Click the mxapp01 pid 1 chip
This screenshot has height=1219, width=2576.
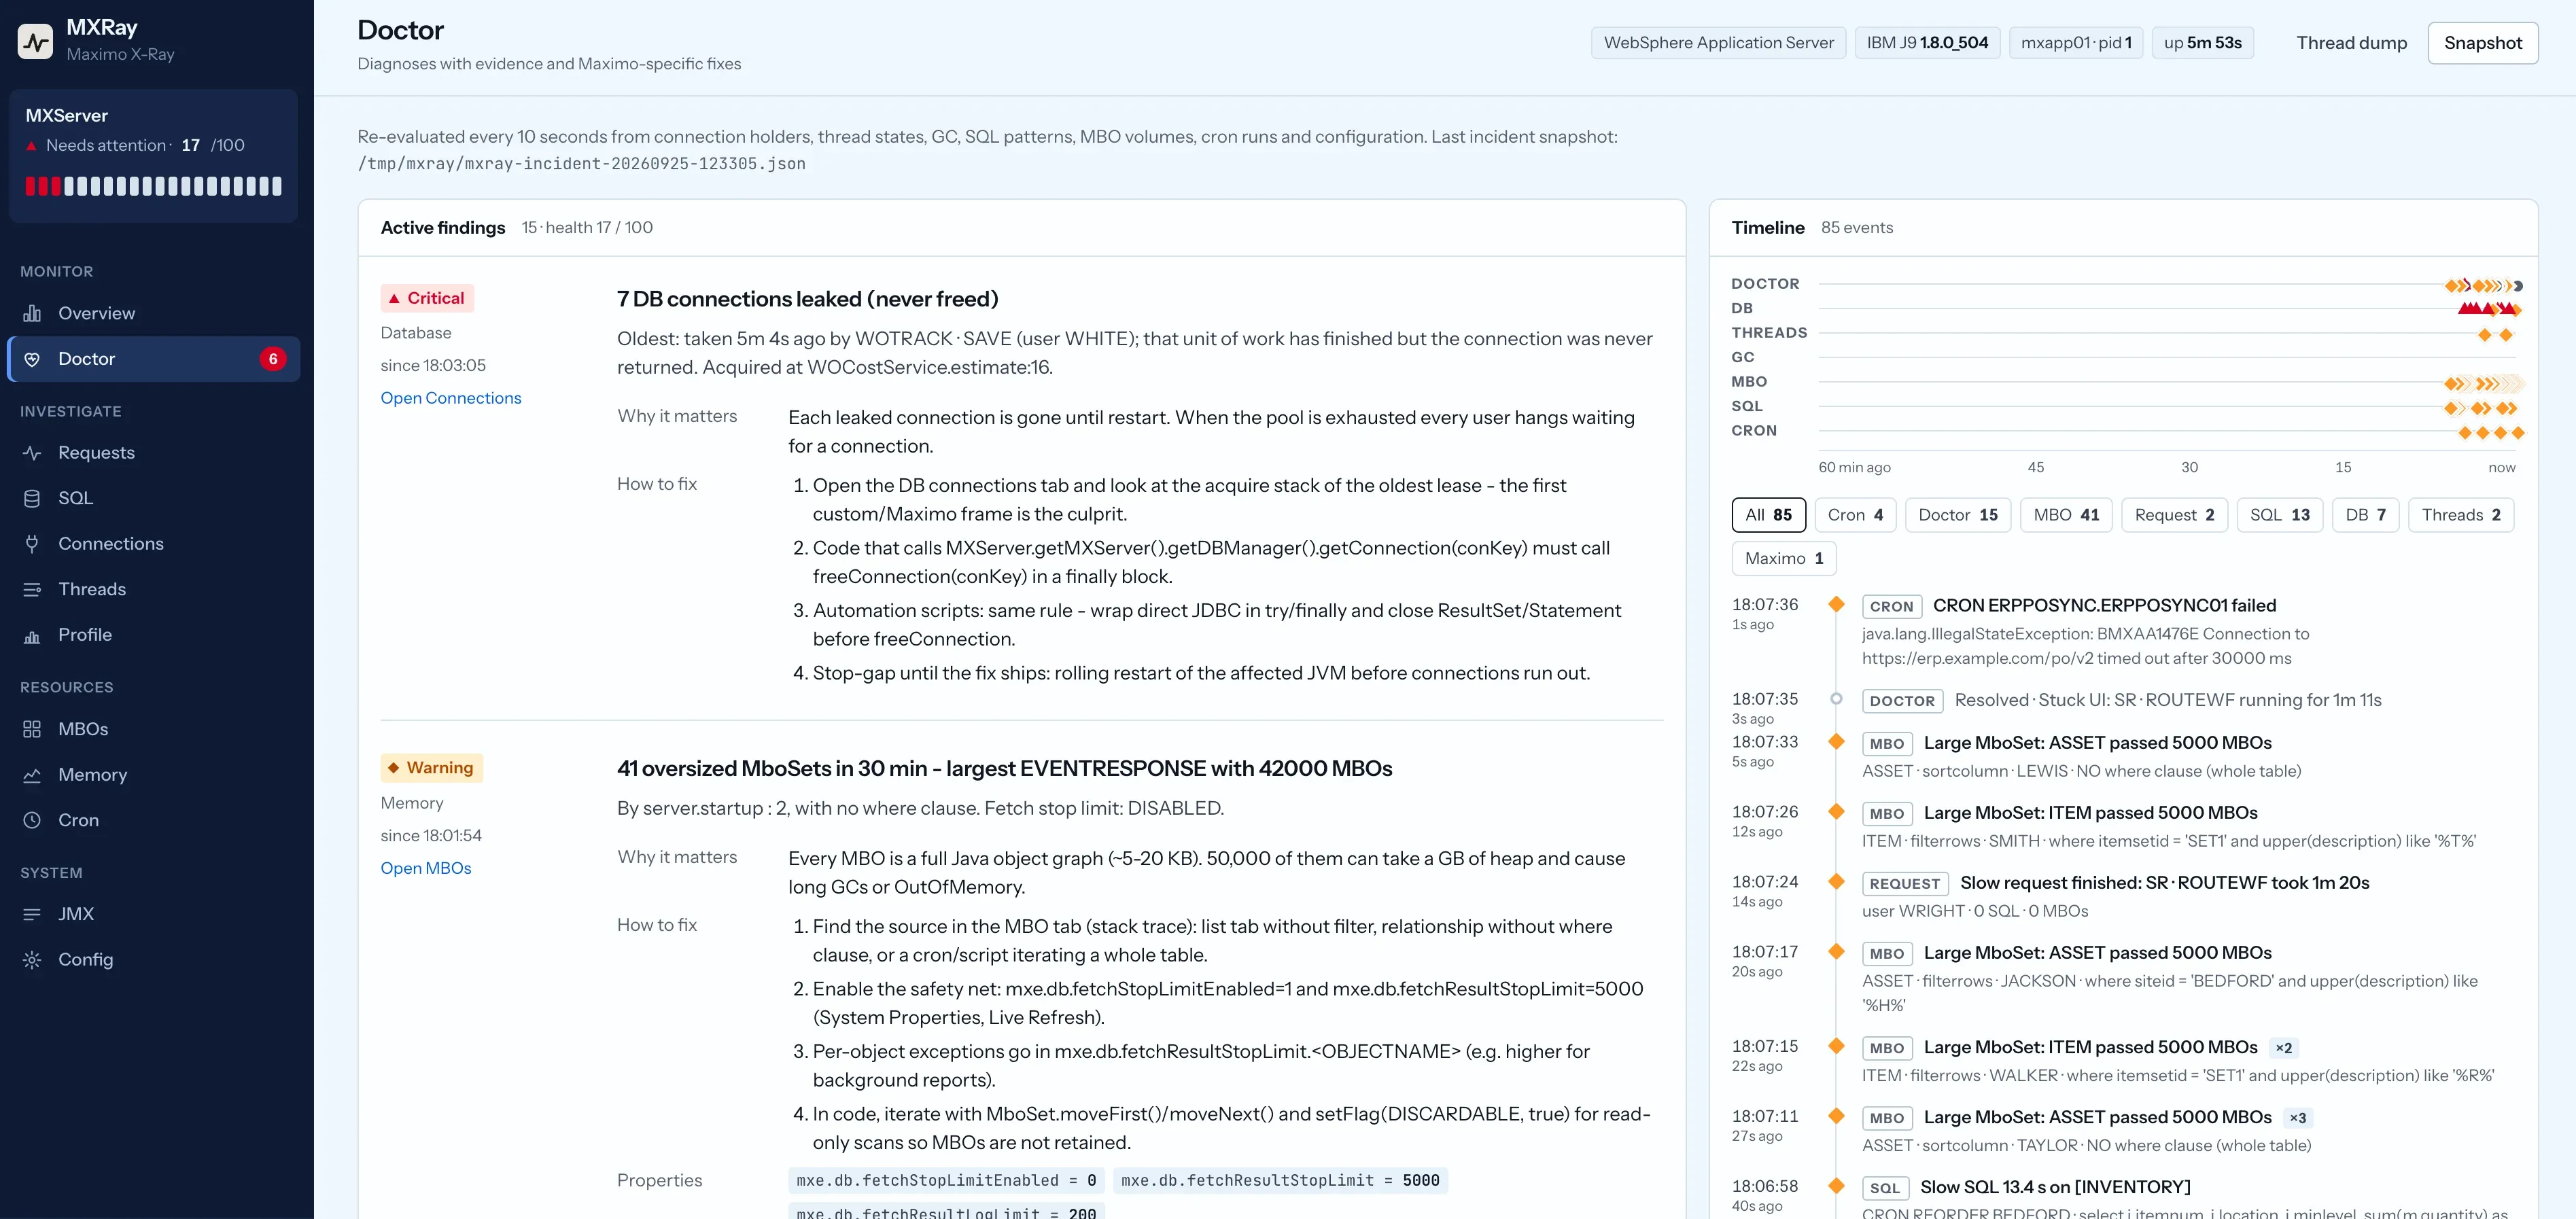[x=2076, y=43]
